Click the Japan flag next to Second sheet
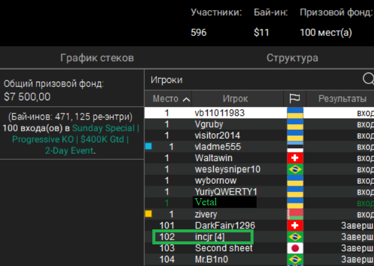The image size is (374, 266). [295, 248]
